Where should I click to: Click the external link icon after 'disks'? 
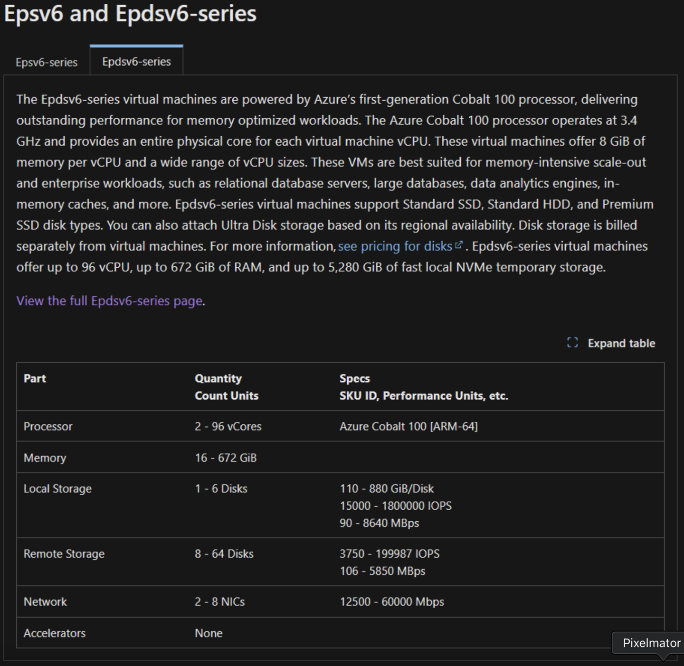coord(458,245)
